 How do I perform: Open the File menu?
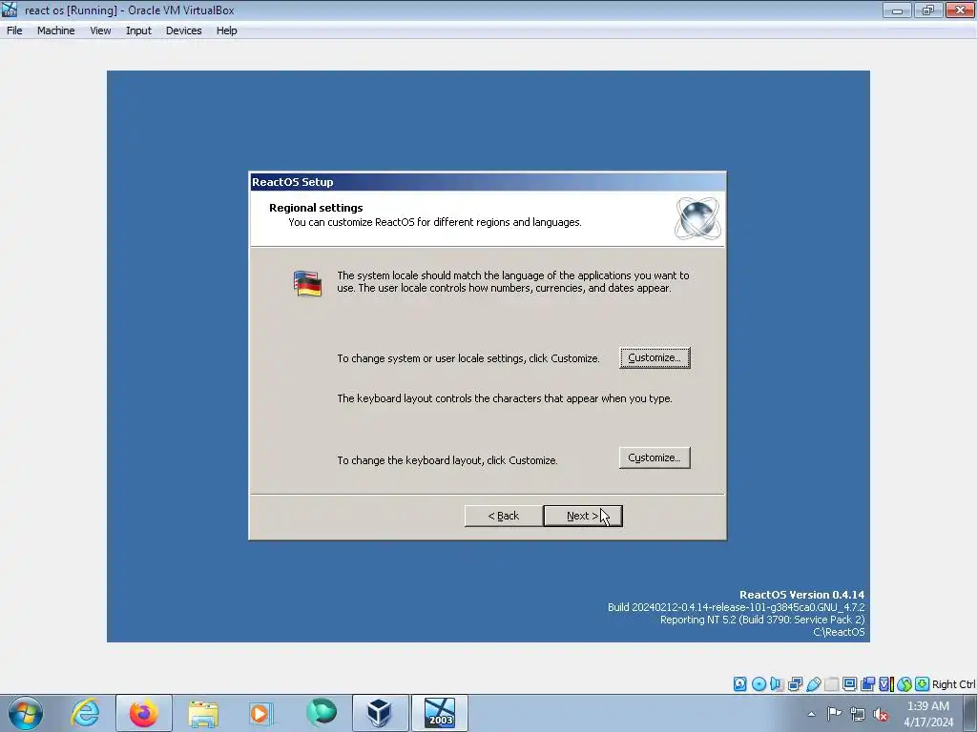(14, 30)
